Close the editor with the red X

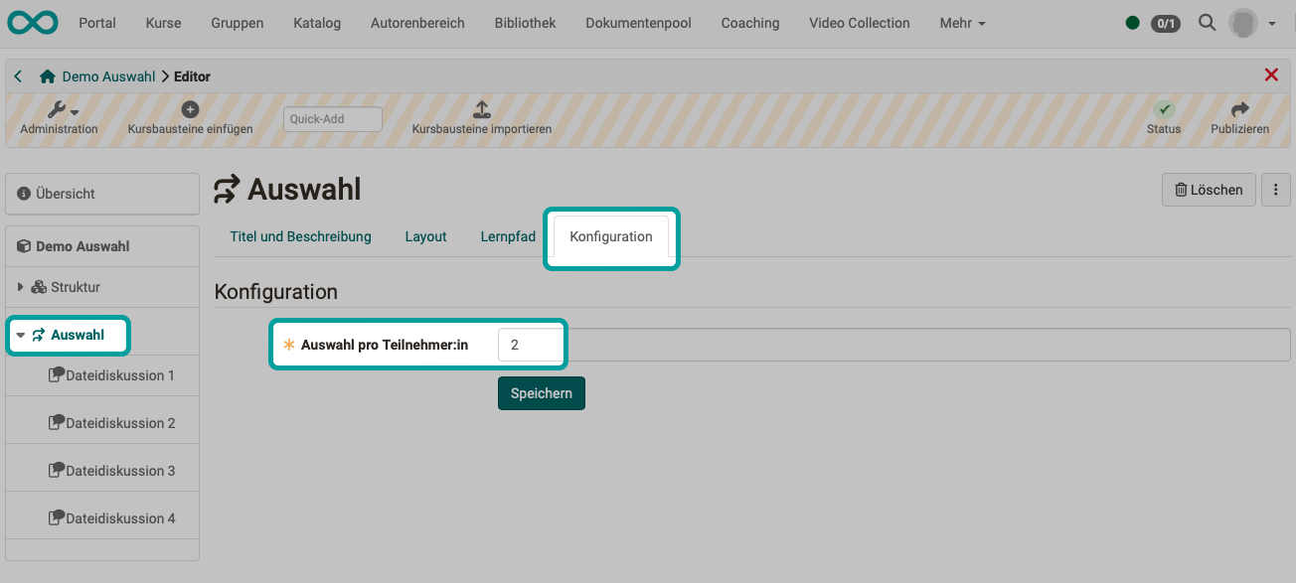(1271, 74)
